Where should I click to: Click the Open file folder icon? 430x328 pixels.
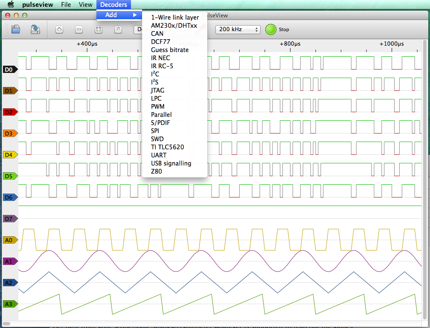(16, 29)
